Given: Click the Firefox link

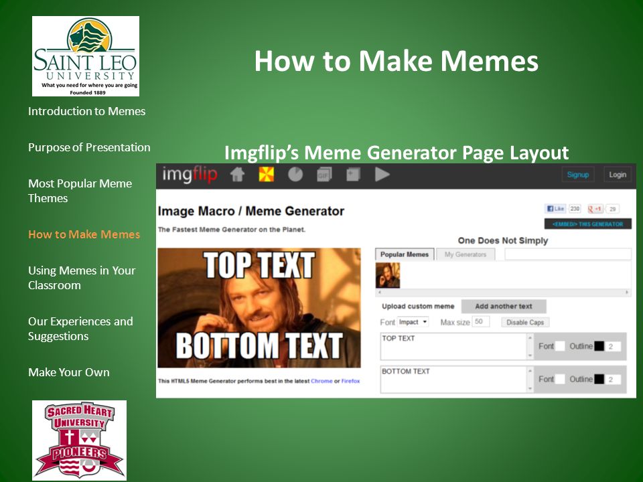Looking at the screenshot, I should pos(350,381).
